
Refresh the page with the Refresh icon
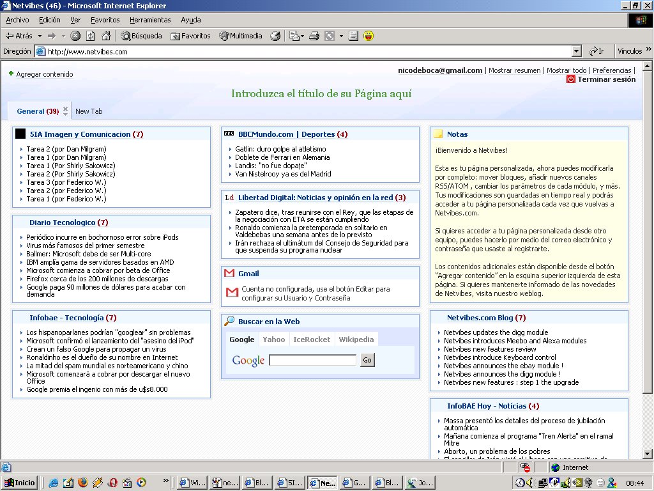coord(91,36)
